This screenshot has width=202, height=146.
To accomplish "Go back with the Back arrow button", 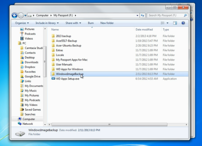I will point(14,15).
